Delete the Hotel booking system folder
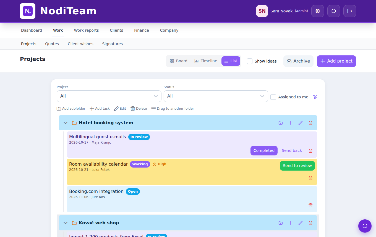 click(x=310, y=123)
